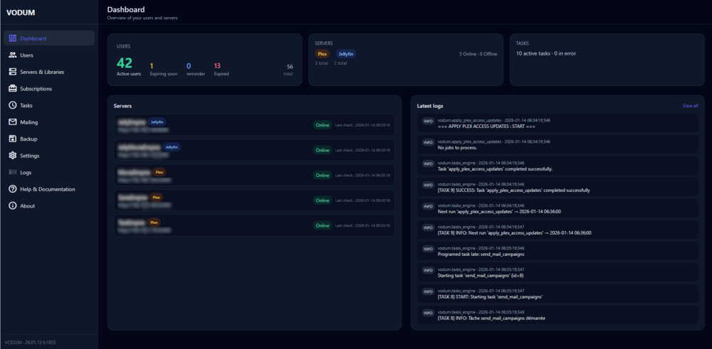Click version text 'VODUM - 26.01.13 b1935'
Screen dimensions: 712x349
point(31,343)
